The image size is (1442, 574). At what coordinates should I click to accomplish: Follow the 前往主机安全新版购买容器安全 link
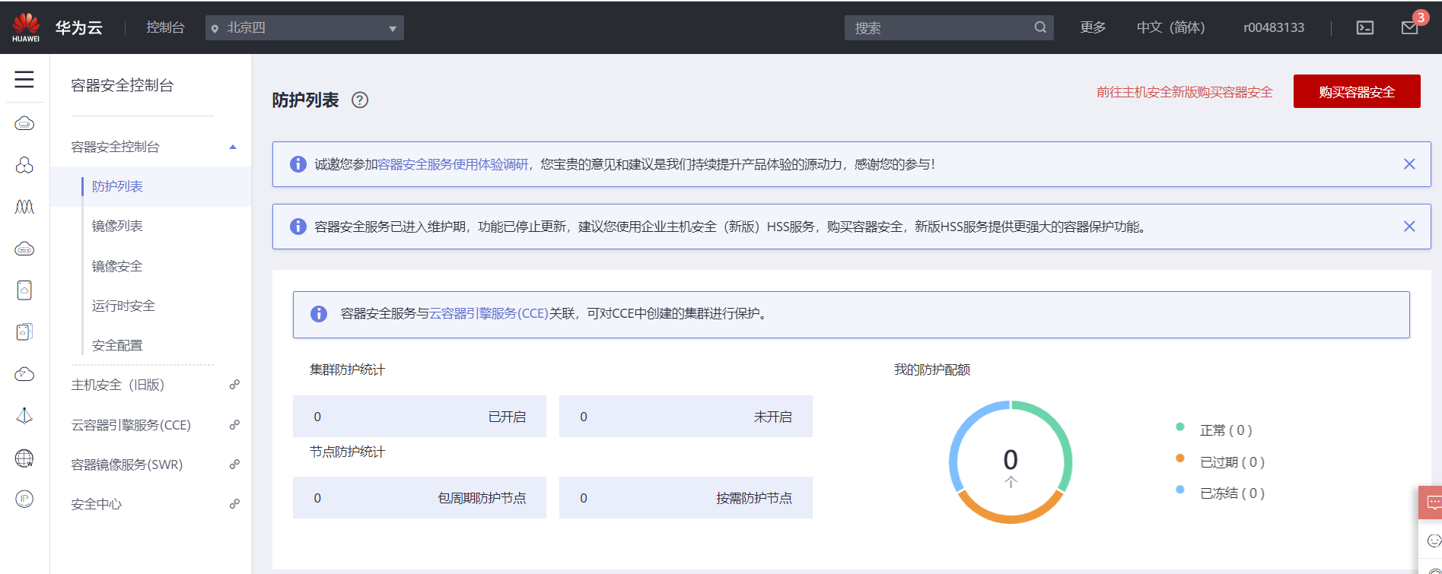pyautogui.click(x=1184, y=92)
